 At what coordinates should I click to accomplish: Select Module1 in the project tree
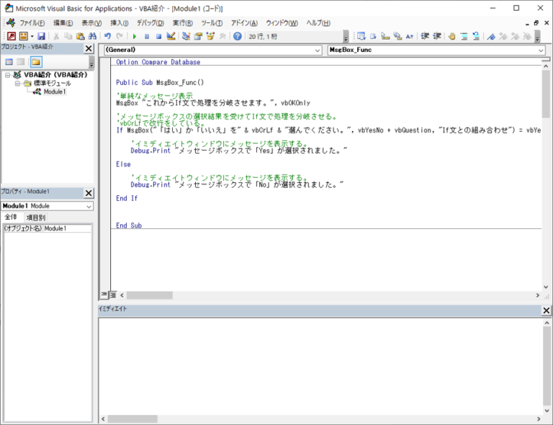click(54, 92)
